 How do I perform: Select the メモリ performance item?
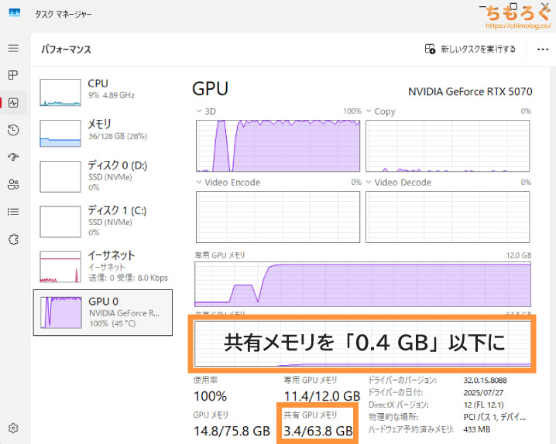[x=102, y=131]
